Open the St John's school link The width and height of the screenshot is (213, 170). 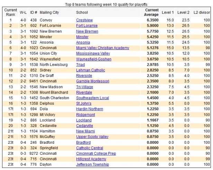[84, 103]
